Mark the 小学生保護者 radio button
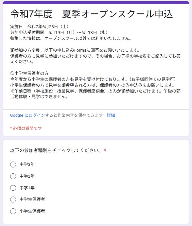 click(x=13, y=211)
